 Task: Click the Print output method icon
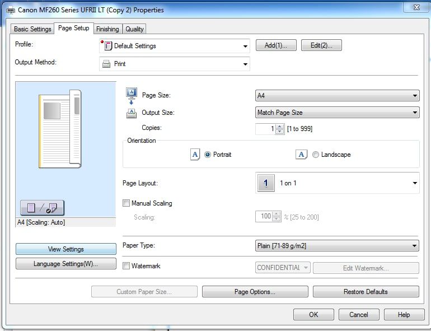point(106,64)
